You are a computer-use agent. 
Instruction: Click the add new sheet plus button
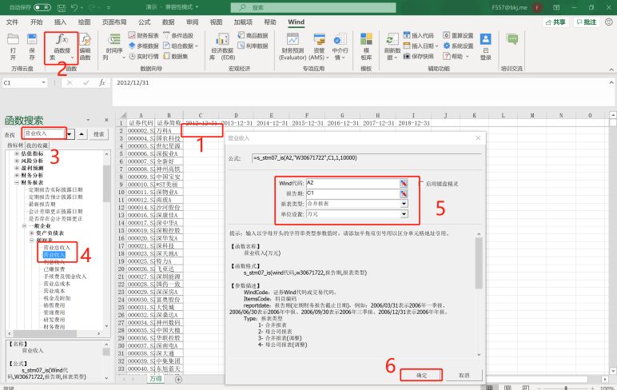[178, 380]
